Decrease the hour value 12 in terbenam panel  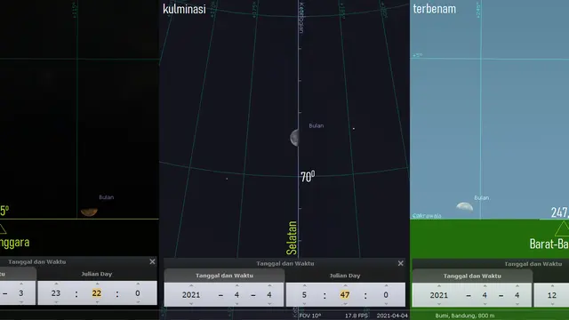[x=552, y=304]
